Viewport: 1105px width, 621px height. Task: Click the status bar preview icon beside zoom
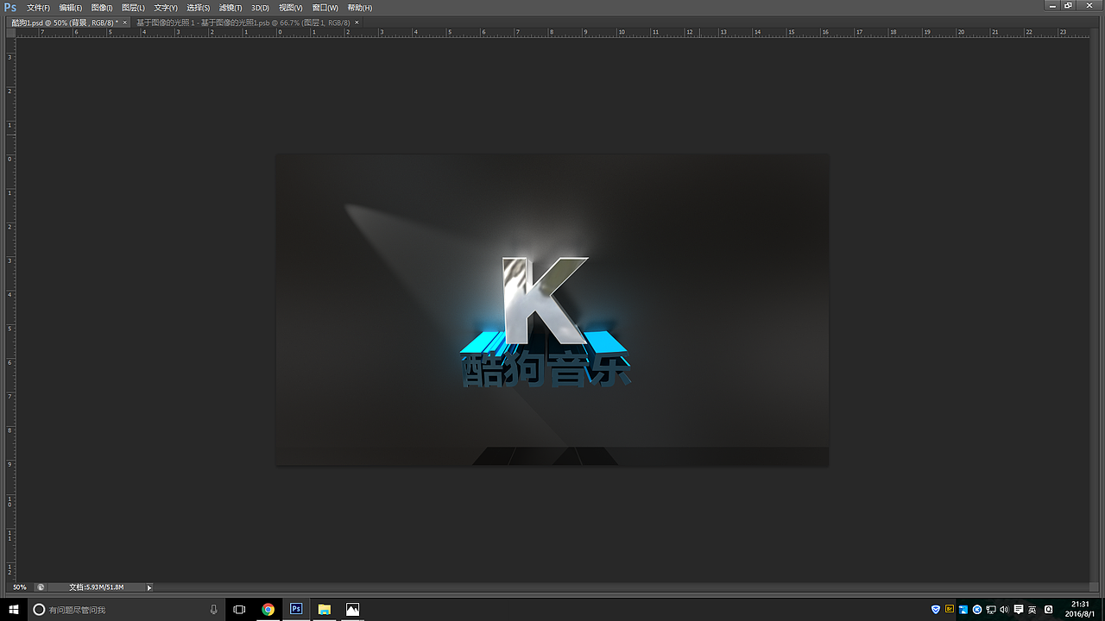(x=41, y=587)
